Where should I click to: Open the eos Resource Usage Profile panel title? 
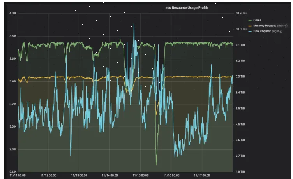point(187,8)
